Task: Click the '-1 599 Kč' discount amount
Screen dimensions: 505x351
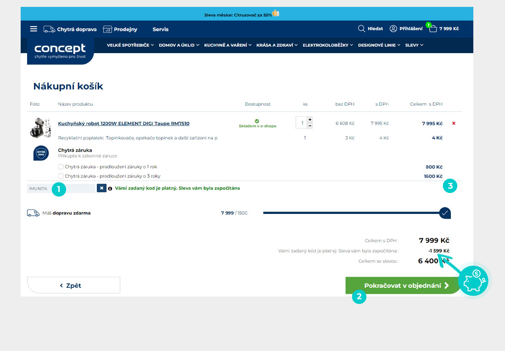Action: coord(439,251)
